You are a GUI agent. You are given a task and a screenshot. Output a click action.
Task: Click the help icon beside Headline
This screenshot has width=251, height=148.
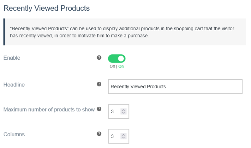pyautogui.click(x=99, y=84)
